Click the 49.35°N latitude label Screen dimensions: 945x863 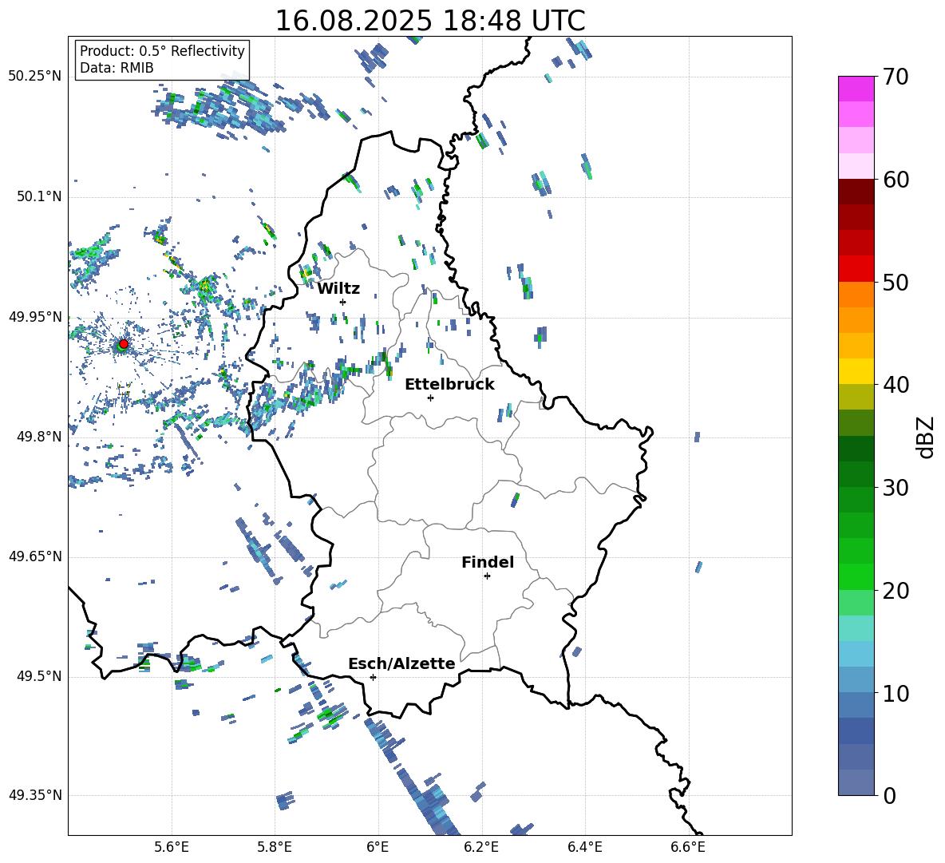coord(35,795)
